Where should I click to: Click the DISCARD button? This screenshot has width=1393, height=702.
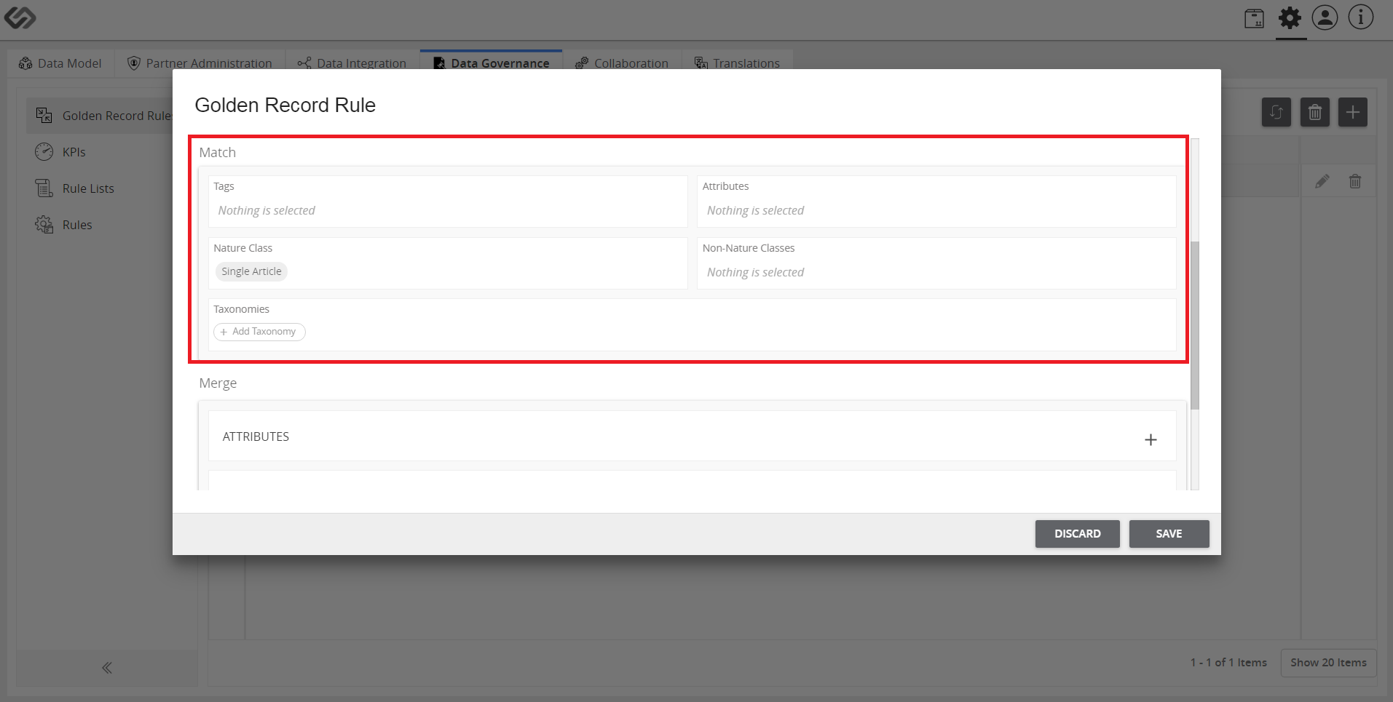1077,534
